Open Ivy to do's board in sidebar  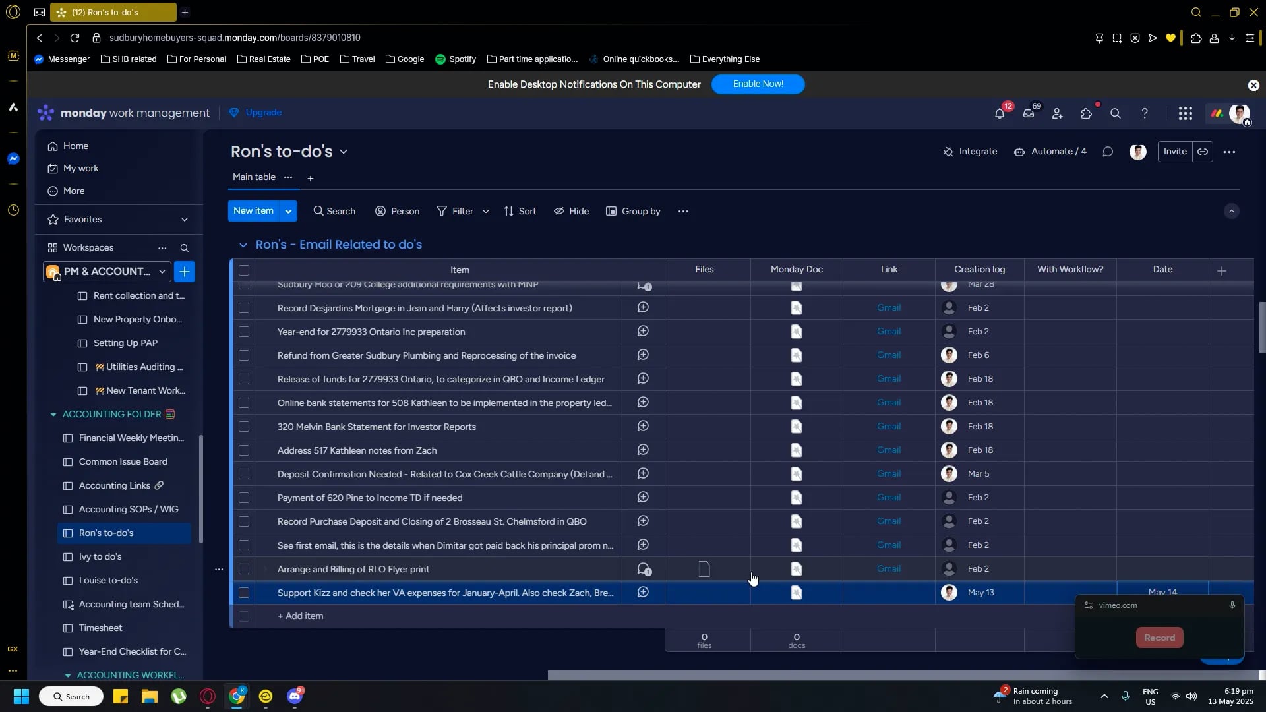point(100,556)
